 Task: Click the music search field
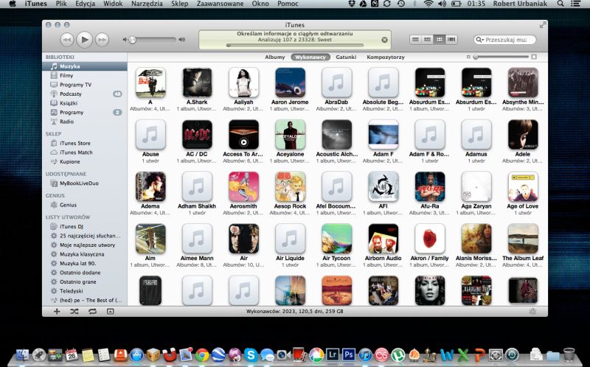pos(505,40)
